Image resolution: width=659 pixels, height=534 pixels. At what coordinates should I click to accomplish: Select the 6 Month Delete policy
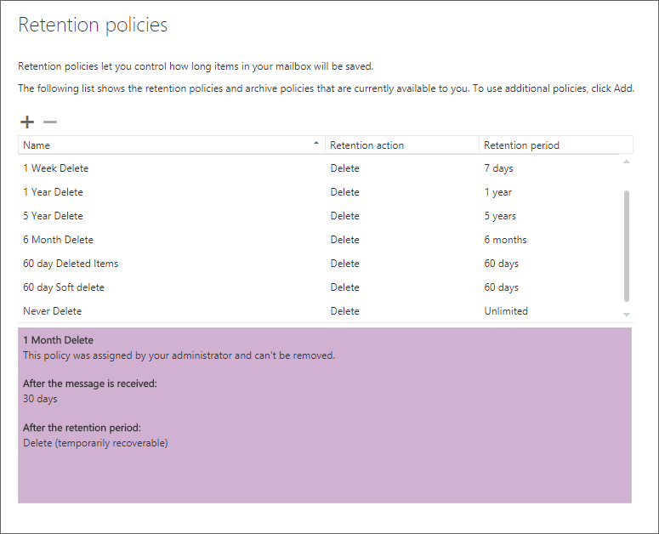[x=58, y=240]
